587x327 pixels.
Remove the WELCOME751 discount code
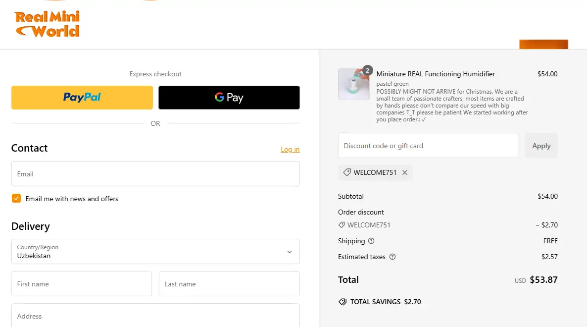tap(405, 172)
